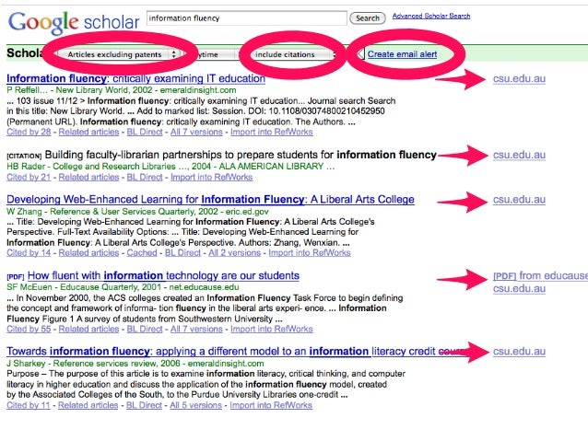Open csu.edu.au link for J Sharkey article
Image resolution: width=588 pixels, height=441 pixels.
point(519,352)
